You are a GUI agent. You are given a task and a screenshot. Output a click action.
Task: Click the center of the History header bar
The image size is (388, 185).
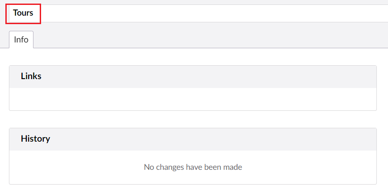[193, 139]
